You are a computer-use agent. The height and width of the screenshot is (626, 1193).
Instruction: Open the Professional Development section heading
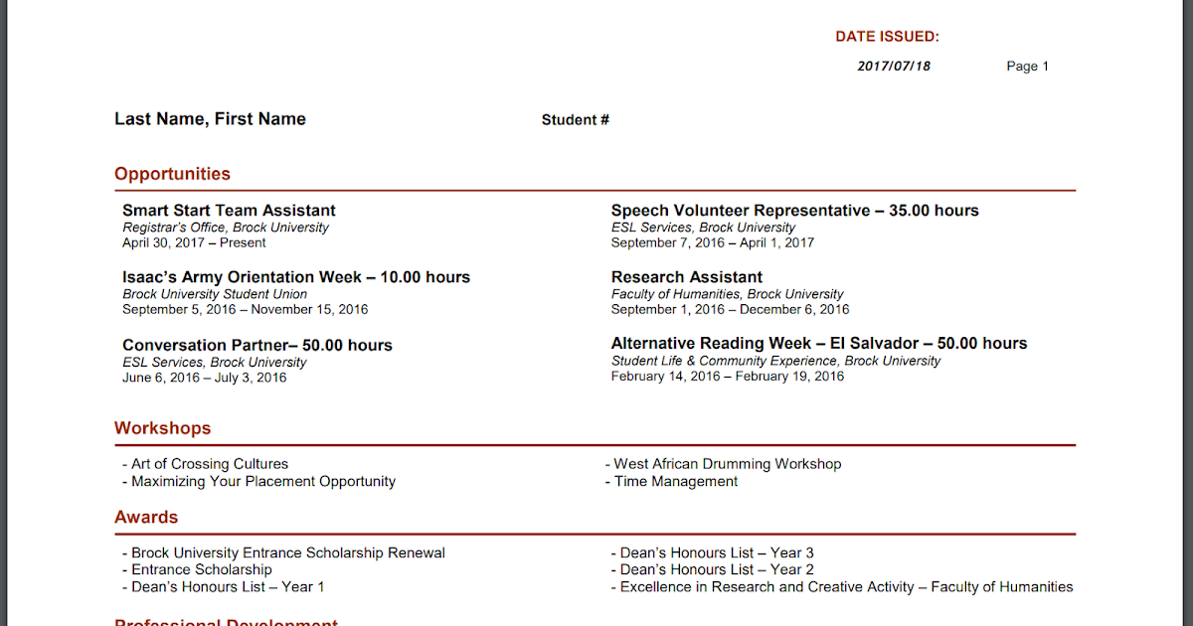tap(226, 622)
